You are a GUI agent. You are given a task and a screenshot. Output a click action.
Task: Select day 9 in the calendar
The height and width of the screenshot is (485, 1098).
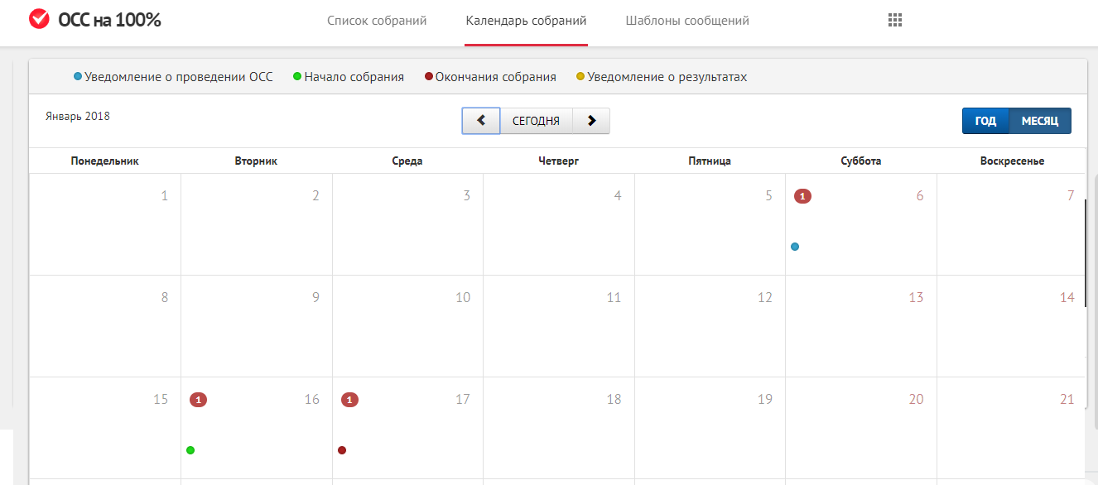(x=315, y=298)
